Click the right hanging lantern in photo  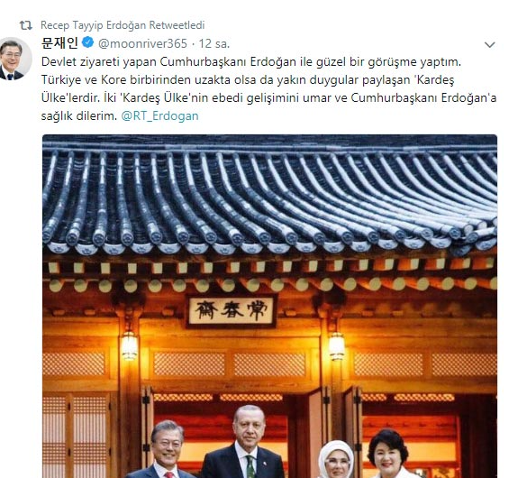coord(336,345)
